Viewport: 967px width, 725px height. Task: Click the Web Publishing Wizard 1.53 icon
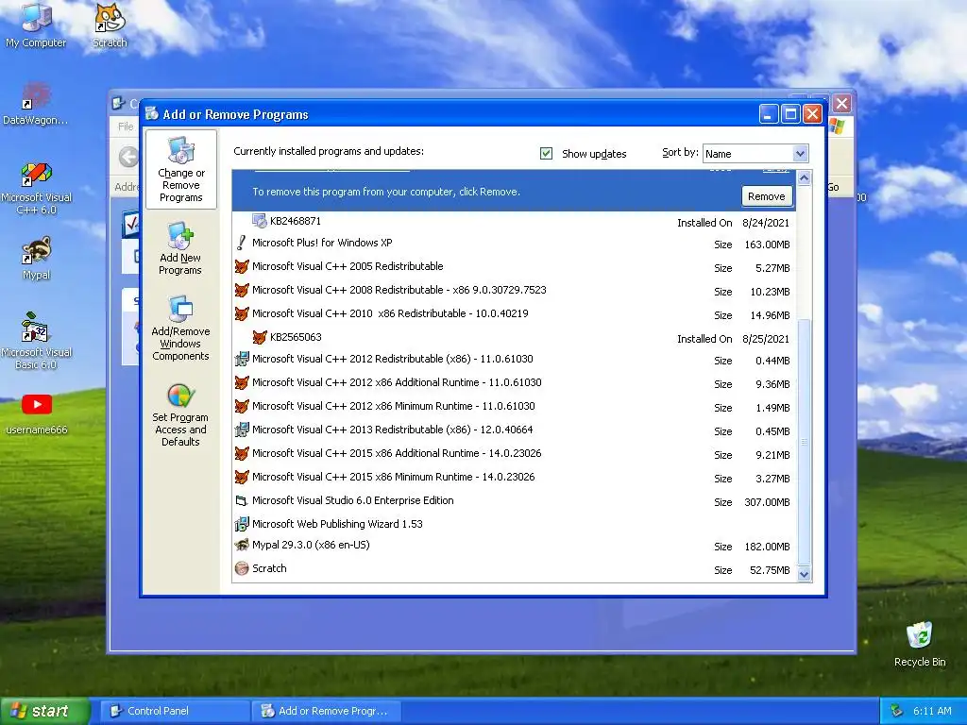[x=242, y=524]
